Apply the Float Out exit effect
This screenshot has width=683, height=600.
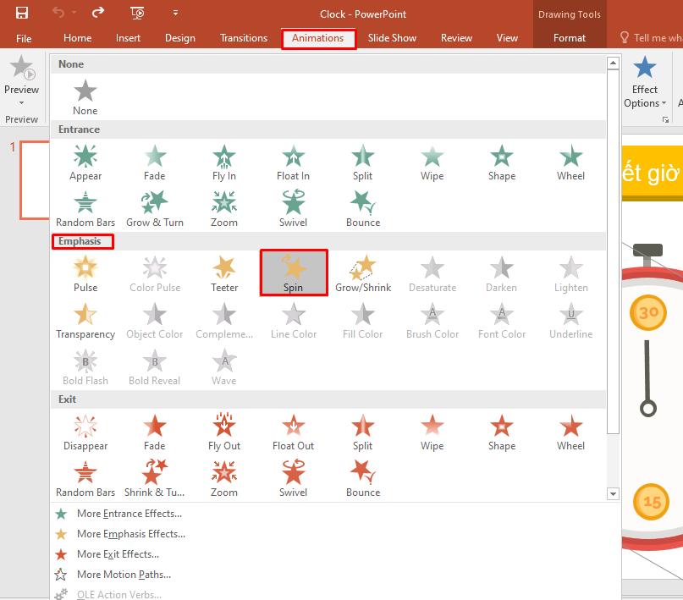[293, 432]
